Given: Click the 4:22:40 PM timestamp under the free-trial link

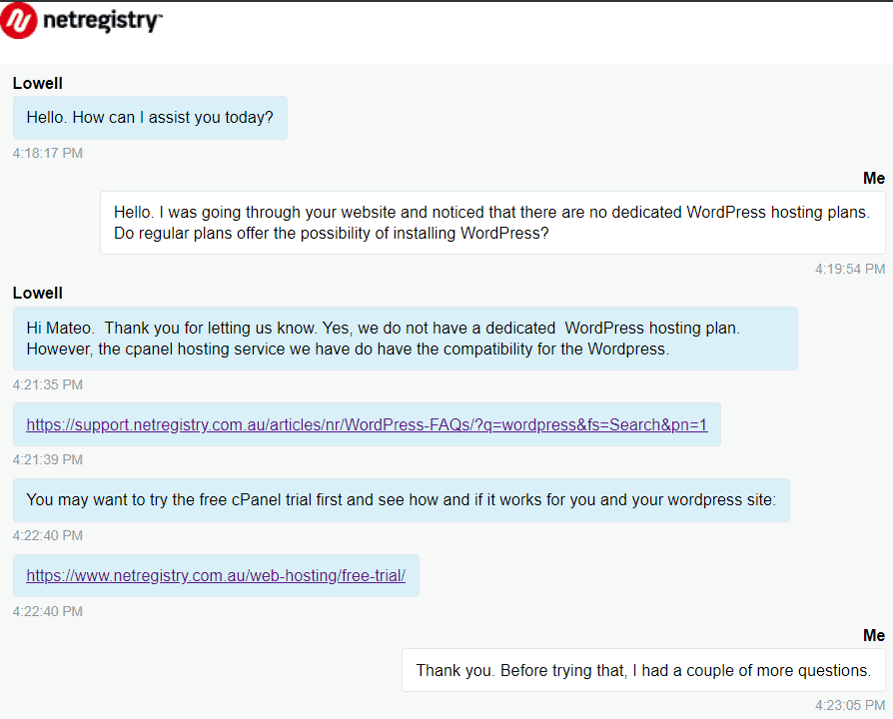Looking at the screenshot, I should [48, 611].
